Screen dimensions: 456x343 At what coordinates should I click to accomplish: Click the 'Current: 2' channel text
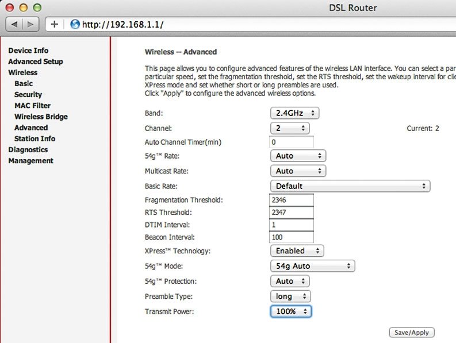click(423, 128)
